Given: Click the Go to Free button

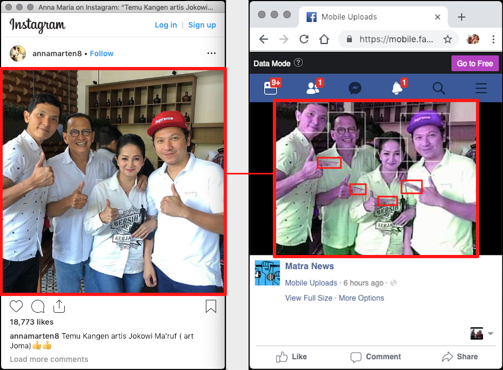Looking at the screenshot, I should click(x=474, y=63).
